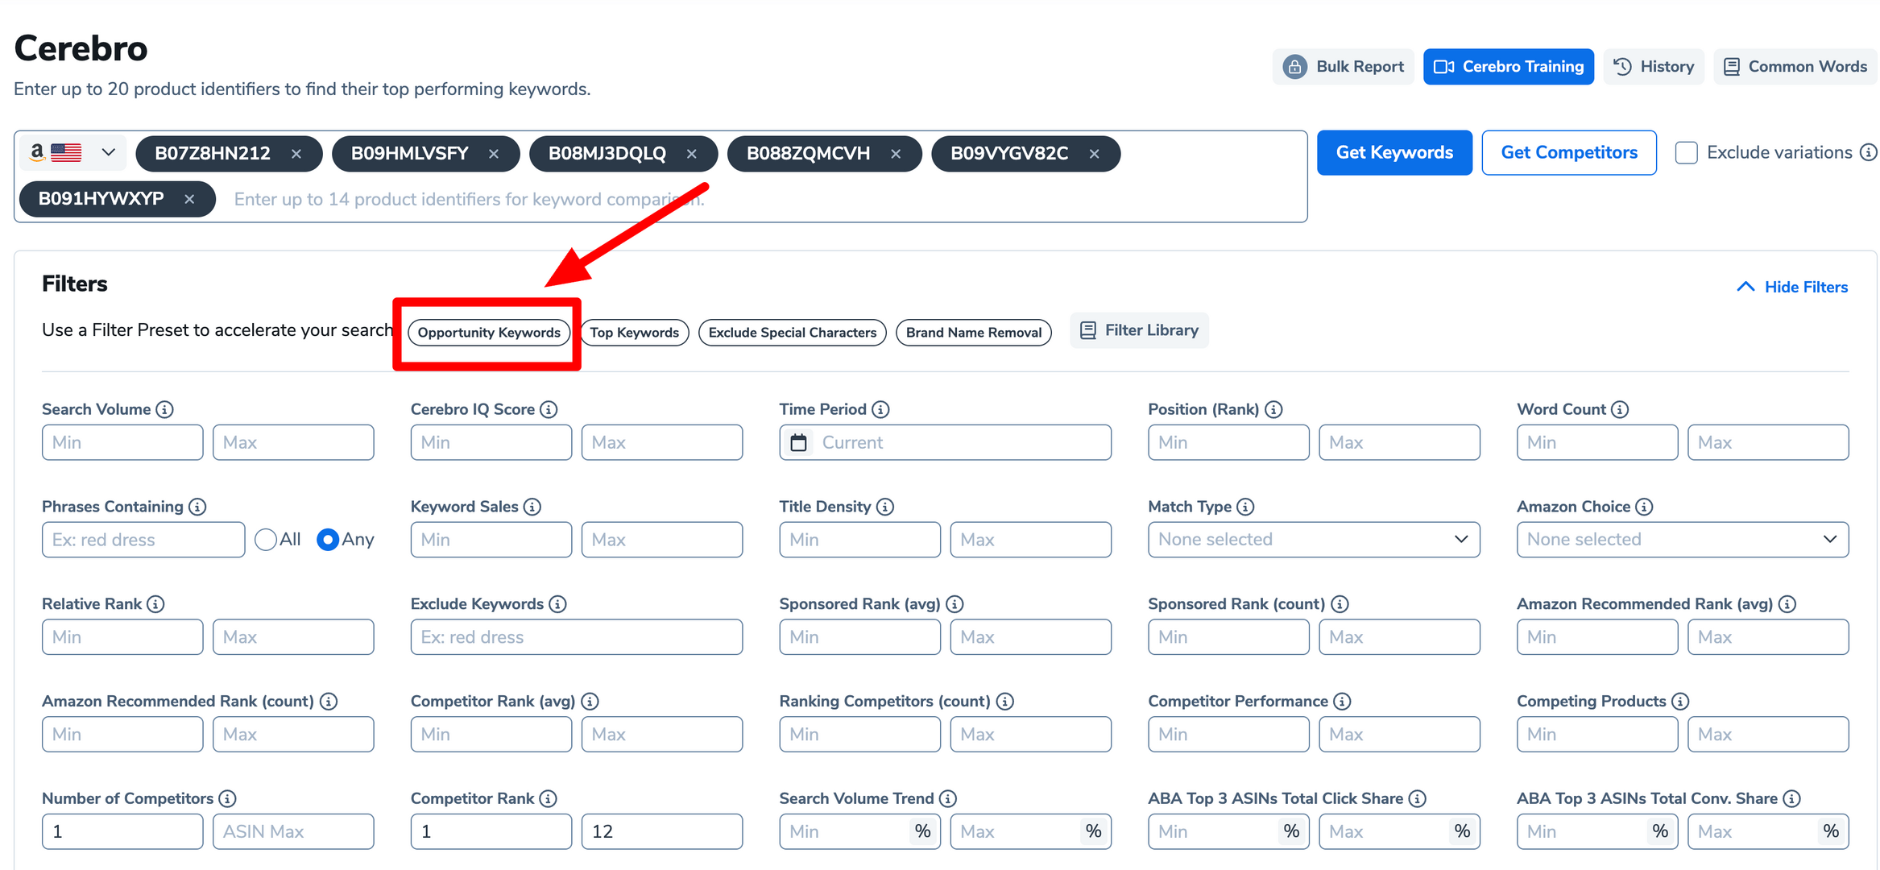Apply the Top Keywords filter preset

(634, 333)
